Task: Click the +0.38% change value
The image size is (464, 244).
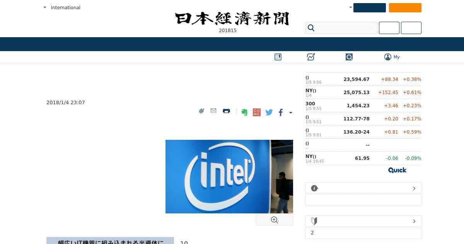Action: click(x=412, y=79)
